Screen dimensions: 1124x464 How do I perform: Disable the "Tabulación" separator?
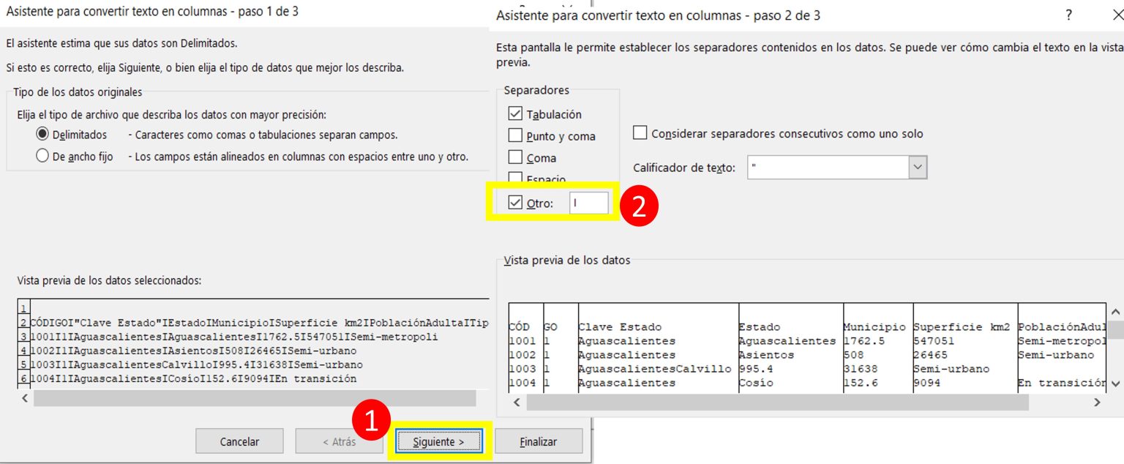pyautogui.click(x=514, y=113)
